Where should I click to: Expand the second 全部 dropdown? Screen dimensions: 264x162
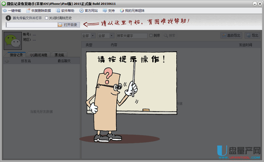(106, 36)
